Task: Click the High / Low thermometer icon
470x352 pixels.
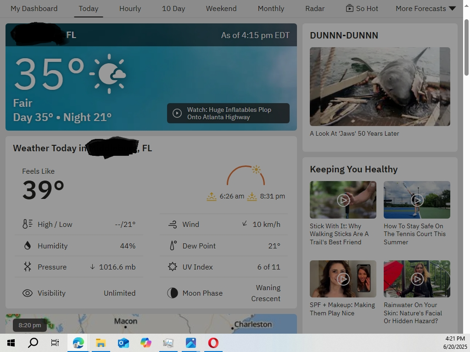Action: pos(27,224)
